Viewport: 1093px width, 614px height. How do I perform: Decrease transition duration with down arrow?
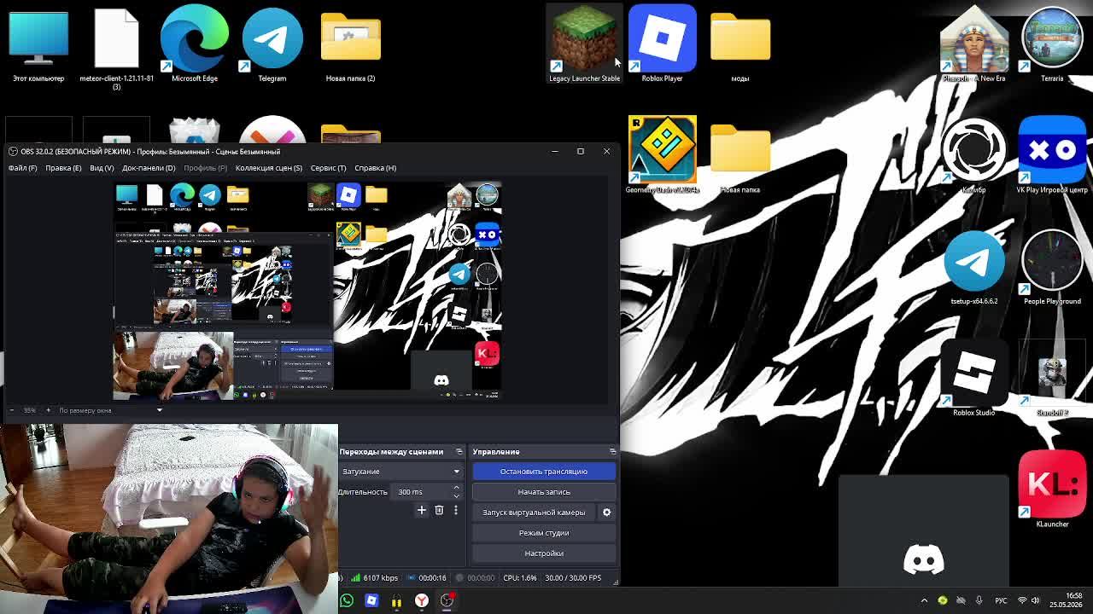point(456,495)
